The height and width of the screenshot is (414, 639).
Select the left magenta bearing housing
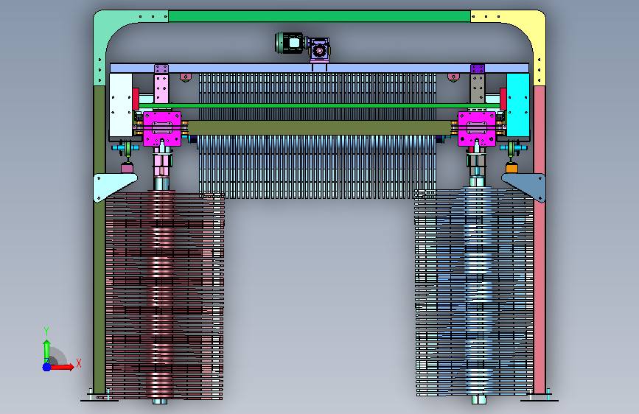pyautogui.click(x=162, y=129)
